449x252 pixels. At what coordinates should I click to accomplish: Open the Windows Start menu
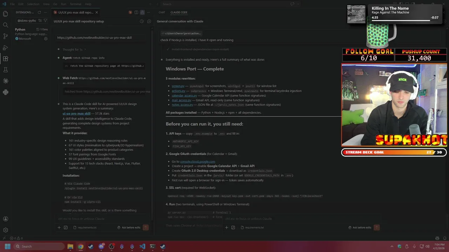tap(7, 246)
